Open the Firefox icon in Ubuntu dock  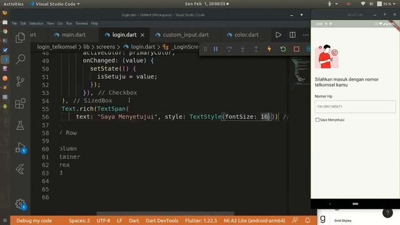click(x=5, y=12)
